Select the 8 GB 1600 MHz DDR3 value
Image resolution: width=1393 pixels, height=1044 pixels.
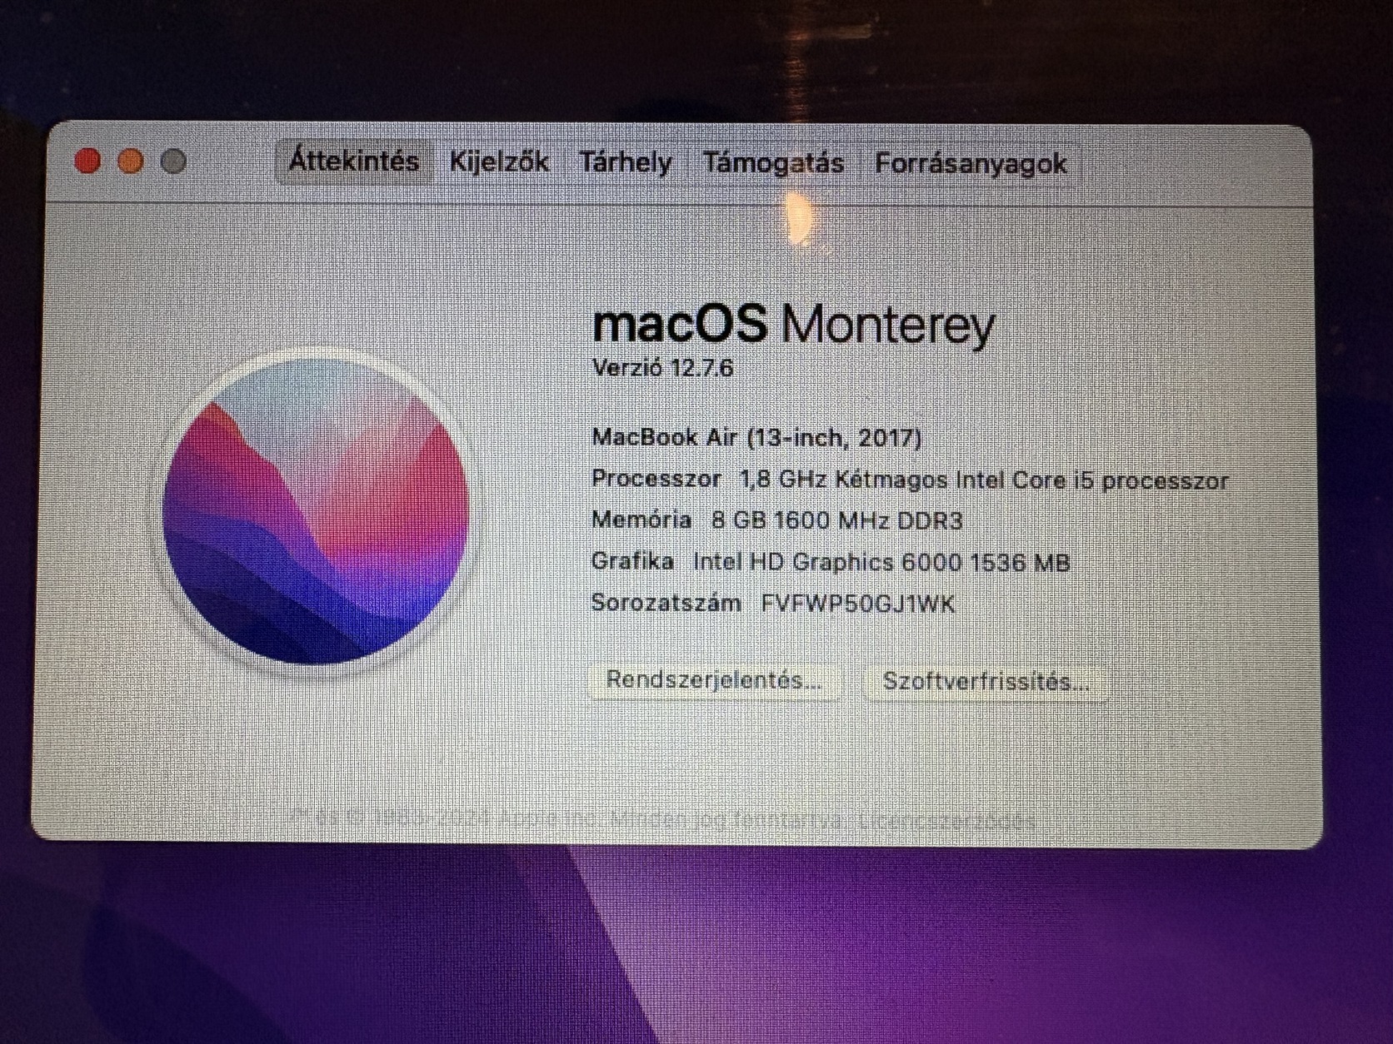837,521
